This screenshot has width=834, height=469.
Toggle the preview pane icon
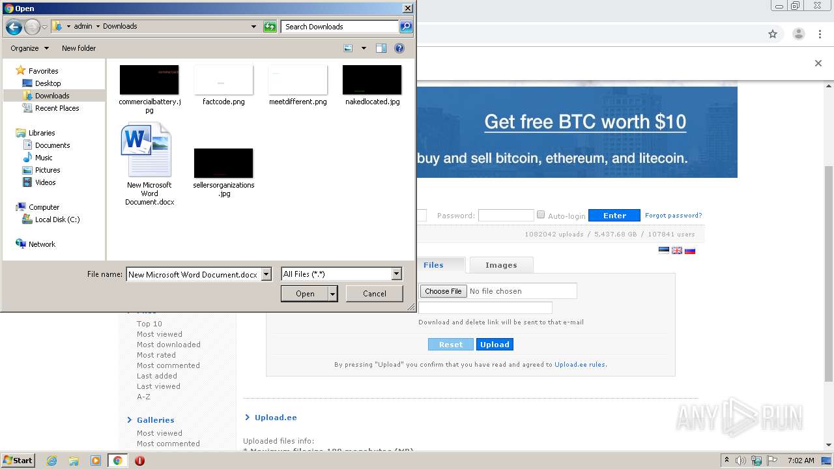point(381,48)
